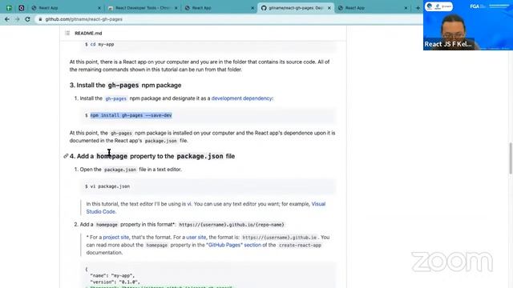Click the browser forward arrow
Screen dimensions: 513x288
pos(17,19)
